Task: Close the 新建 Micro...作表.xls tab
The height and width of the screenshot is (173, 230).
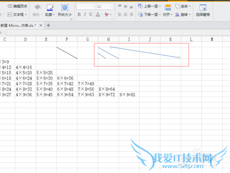Action: point(40,25)
